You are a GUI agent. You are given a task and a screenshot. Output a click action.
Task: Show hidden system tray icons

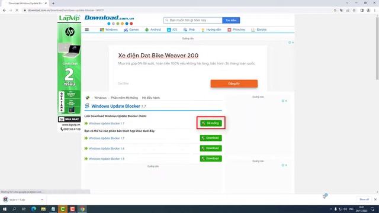tap(331, 209)
